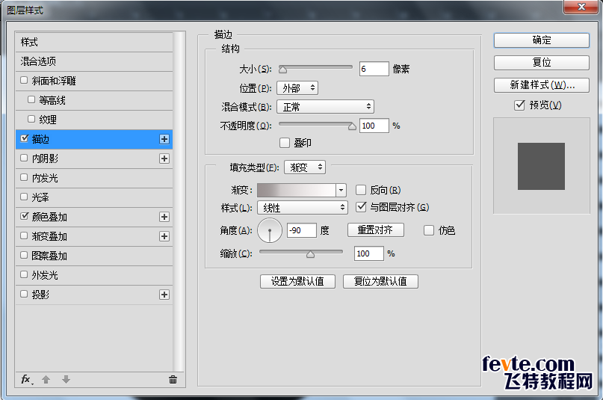Click 设置为默认值 button
The width and height of the screenshot is (603, 400).
[297, 281]
